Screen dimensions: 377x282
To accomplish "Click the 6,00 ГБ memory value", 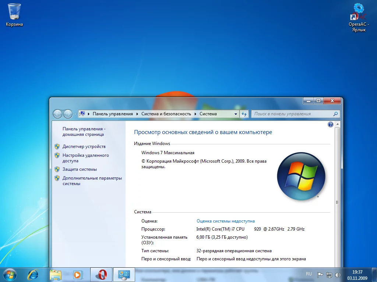I will [x=222, y=237].
